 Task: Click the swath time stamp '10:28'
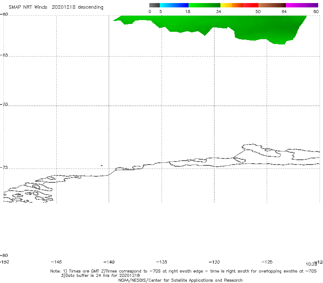311,264
